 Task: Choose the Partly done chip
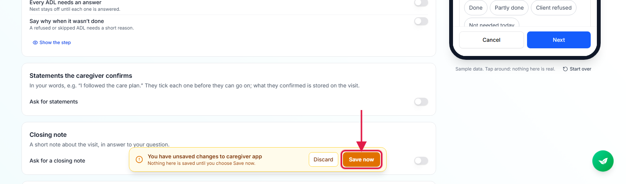click(509, 8)
